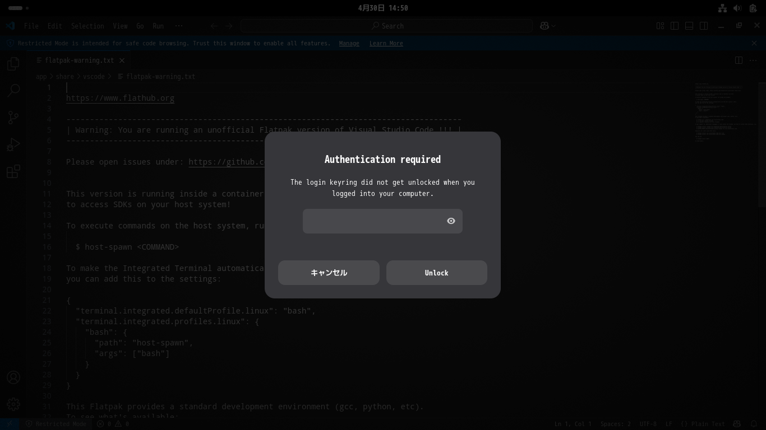Click the editor minimap

pyautogui.click(x=726, y=112)
